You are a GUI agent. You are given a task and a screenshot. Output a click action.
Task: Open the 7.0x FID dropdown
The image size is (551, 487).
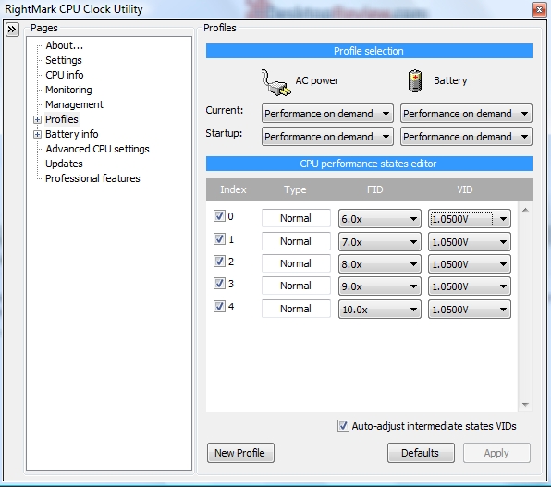[380, 242]
